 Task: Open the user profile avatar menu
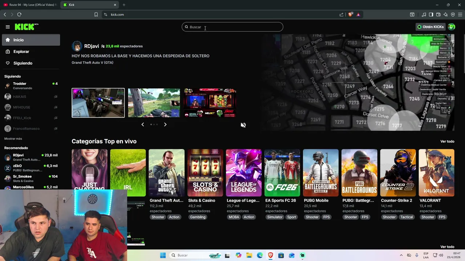452,27
